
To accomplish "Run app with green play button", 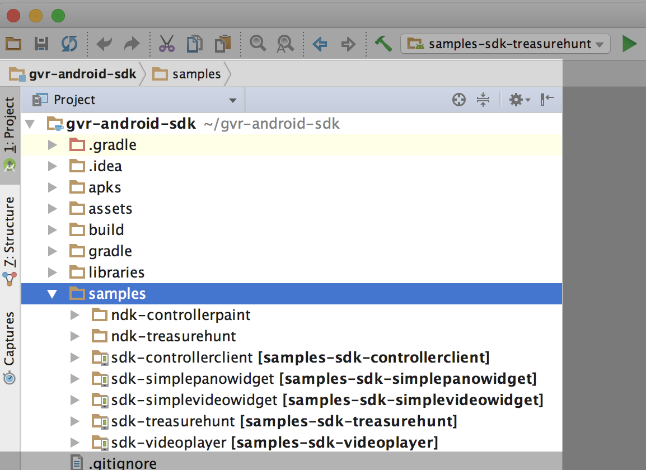I will coord(629,43).
